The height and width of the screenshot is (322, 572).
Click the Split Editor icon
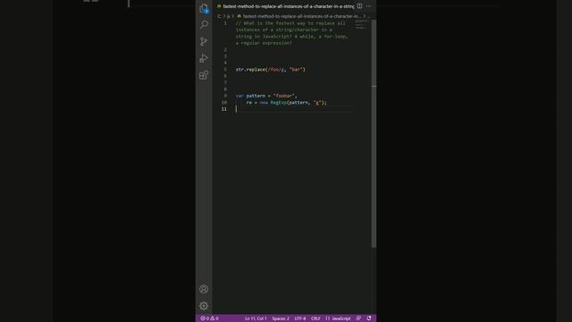pos(359,6)
